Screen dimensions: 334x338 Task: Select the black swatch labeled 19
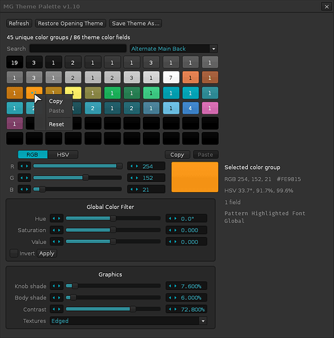[x=15, y=62]
